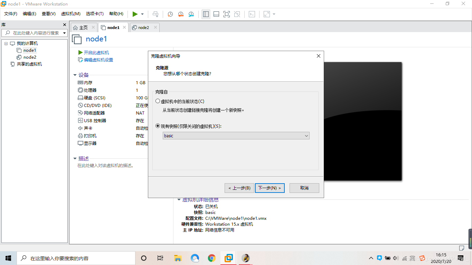The height and width of the screenshot is (265, 472).
Task: Open the 编辑(E) menu
Action: 29,14
